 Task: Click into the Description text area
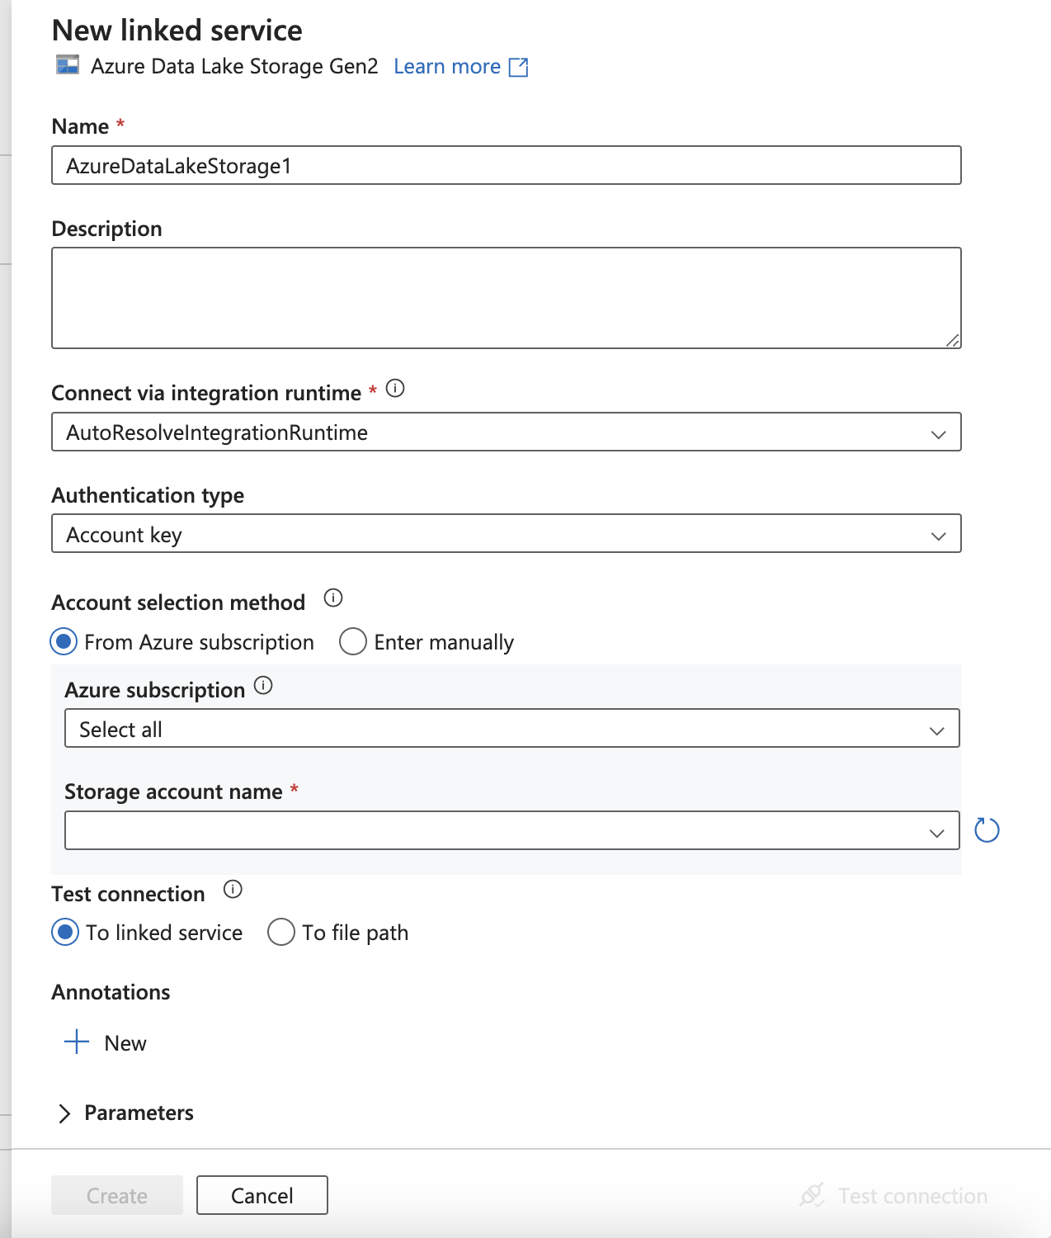click(506, 298)
